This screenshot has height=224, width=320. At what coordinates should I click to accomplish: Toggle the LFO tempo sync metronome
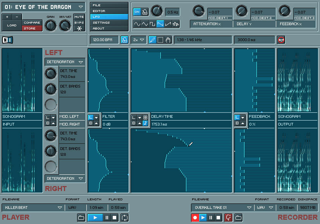click(145, 12)
